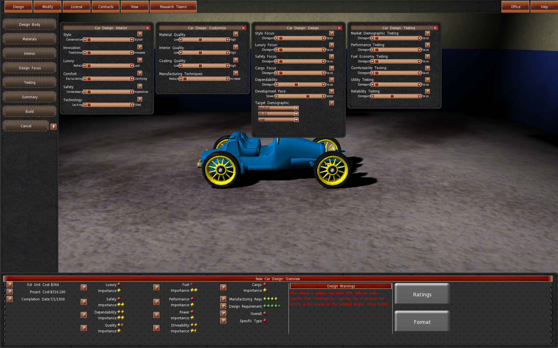Open help for Material Quality
Viewport: 558px width, 348px height.
pos(236,34)
